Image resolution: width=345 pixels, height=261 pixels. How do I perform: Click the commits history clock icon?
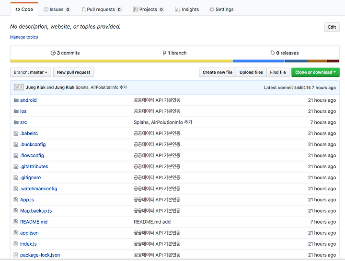coord(53,53)
